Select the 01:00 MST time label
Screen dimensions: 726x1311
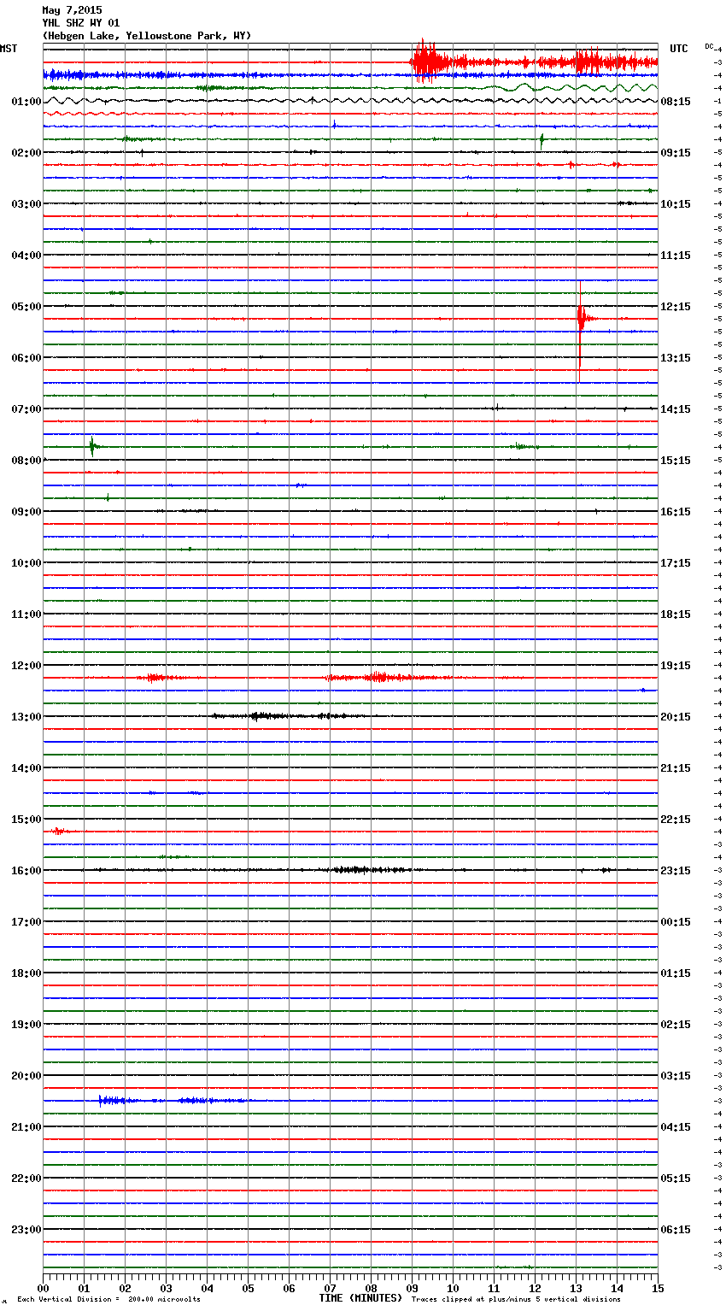pos(26,102)
